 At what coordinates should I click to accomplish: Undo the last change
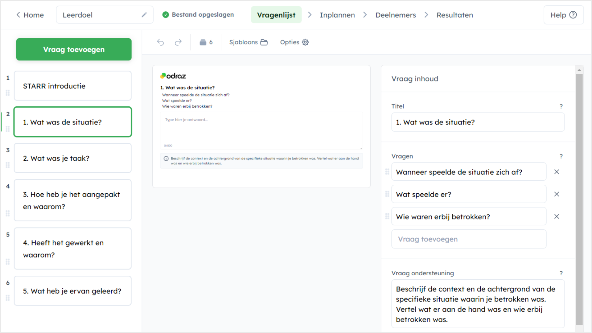pyautogui.click(x=160, y=42)
